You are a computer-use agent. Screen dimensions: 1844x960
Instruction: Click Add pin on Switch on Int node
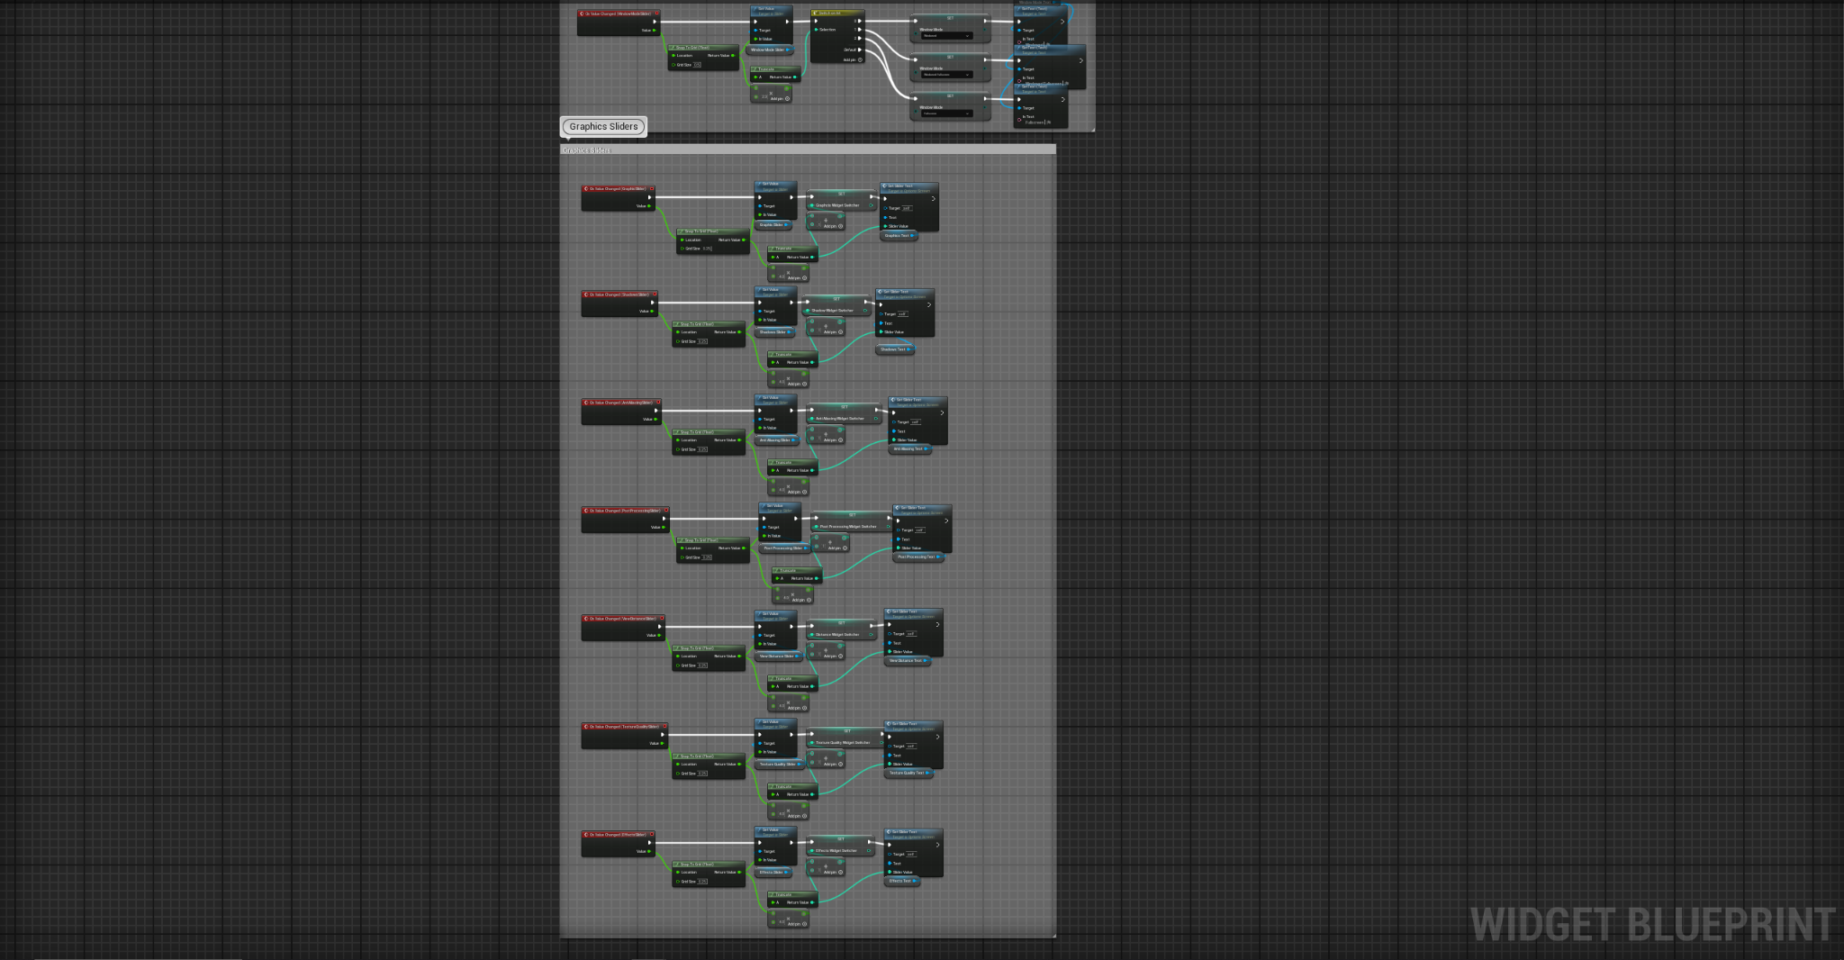pyautogui.click(x=853, y=60)
